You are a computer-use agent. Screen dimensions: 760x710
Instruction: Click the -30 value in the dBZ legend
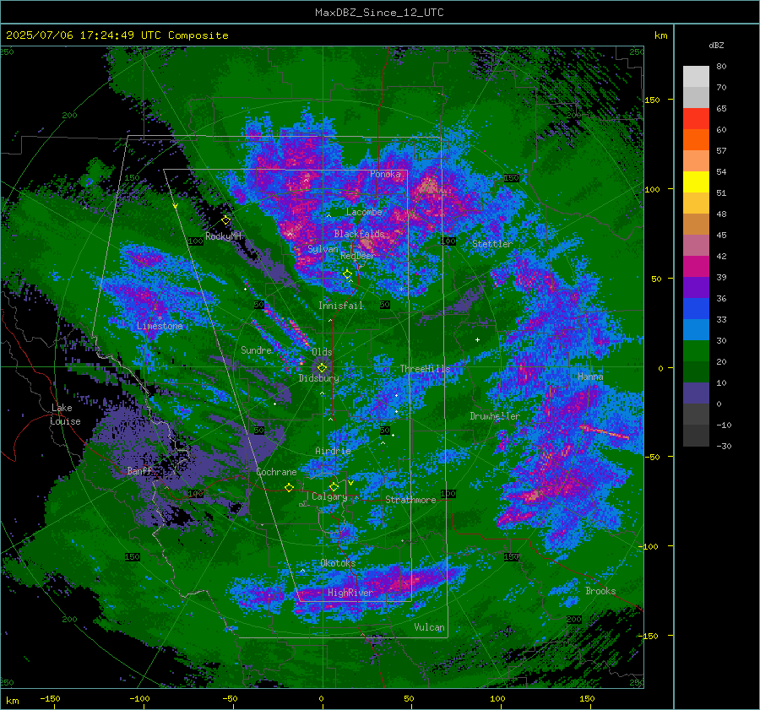724,447
